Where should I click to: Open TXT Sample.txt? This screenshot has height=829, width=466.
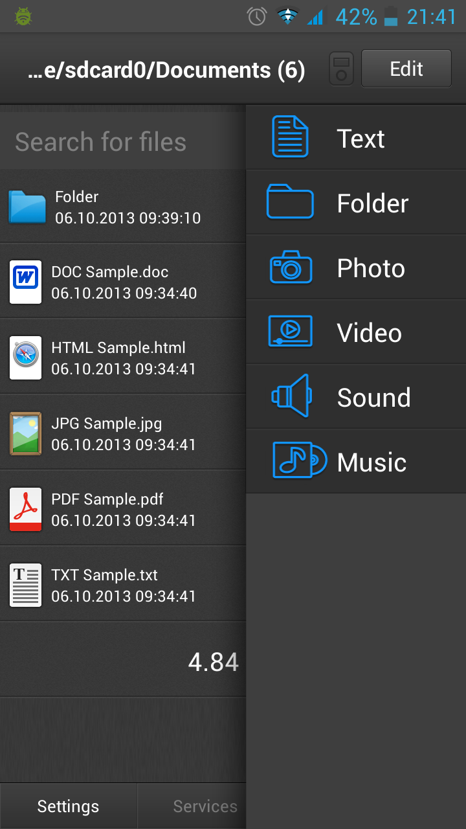116,584
